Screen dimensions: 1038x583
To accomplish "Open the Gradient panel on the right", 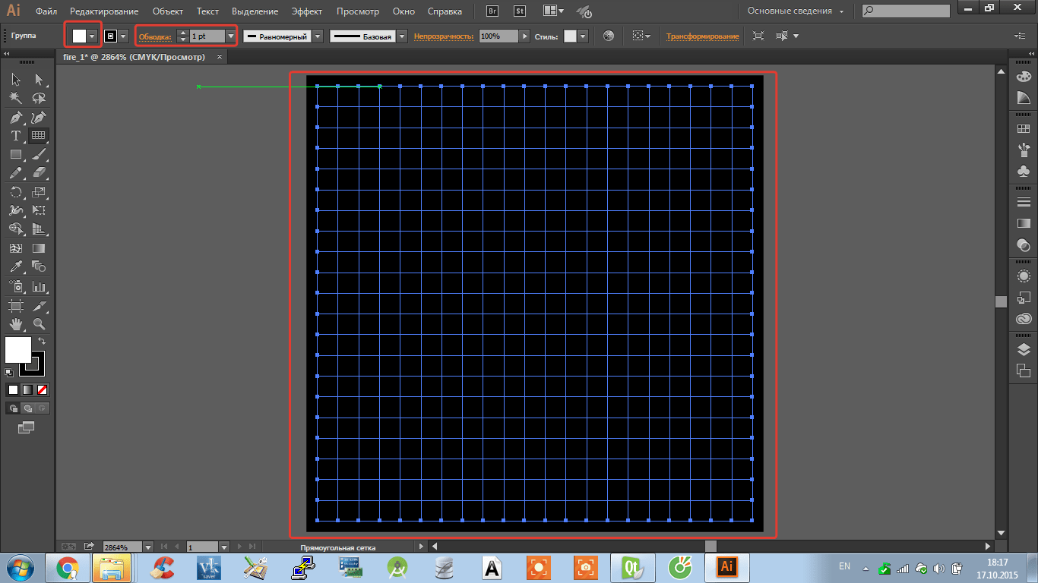I will tap(1023, 223).
